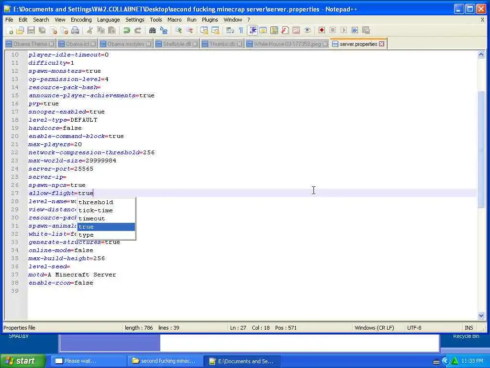Image resolution: width=490 pixels, height=368 pixels.
Task: Open the Windows Start button
Action: click(22, 361)
